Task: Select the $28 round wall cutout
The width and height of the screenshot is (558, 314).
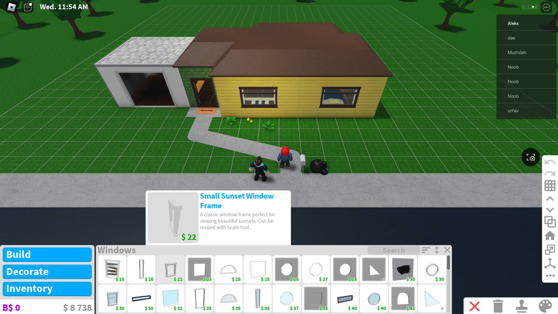Action: [345, 270]
